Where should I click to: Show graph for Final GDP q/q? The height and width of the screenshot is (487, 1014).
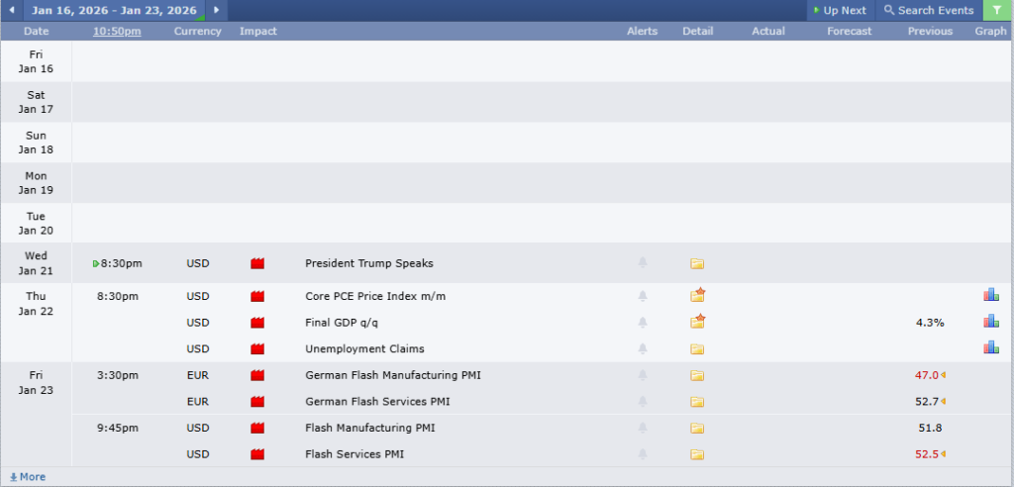point(990,322)
